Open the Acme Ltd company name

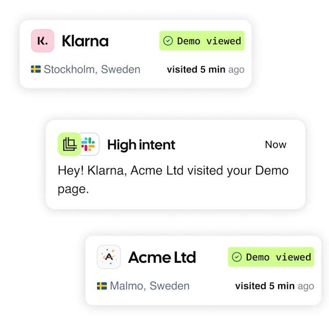162,257
